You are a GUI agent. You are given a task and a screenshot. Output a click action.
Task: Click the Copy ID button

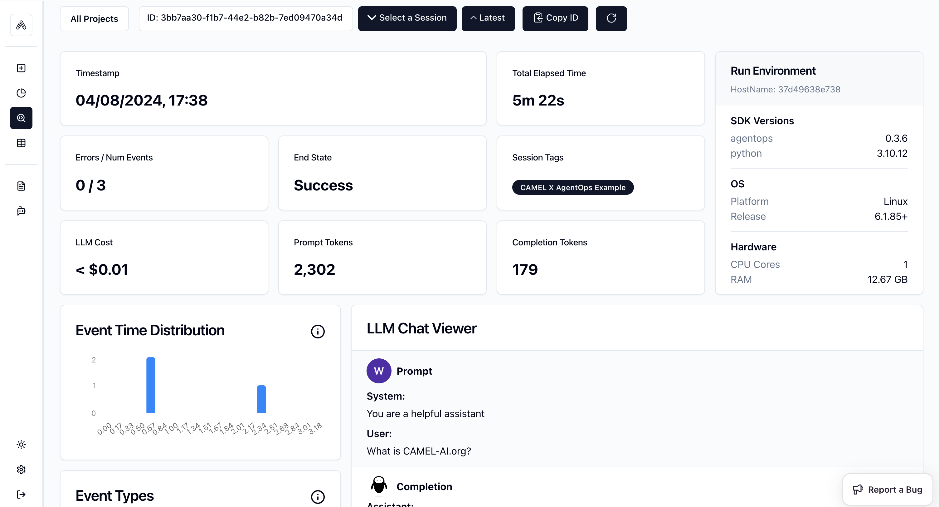click(x=555, y=18)
